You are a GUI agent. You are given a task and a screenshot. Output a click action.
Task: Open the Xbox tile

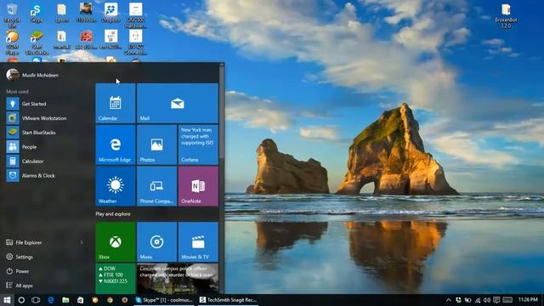[x=116, y=241]
